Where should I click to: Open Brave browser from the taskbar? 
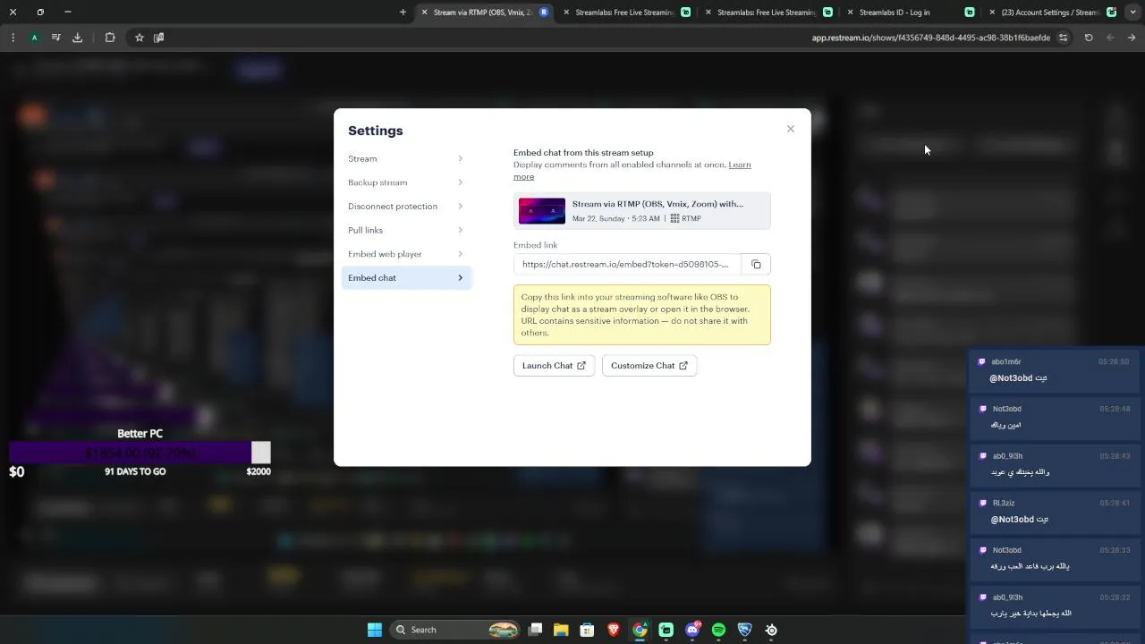coord(614,630)
